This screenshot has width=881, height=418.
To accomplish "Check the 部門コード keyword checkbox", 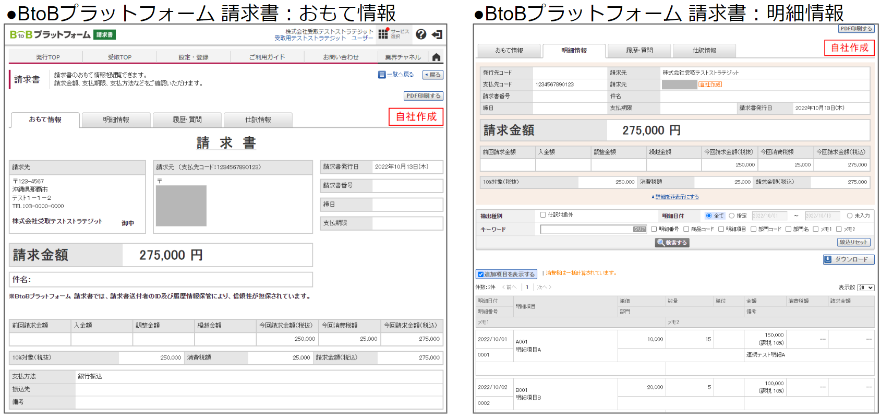I will 753,229.
